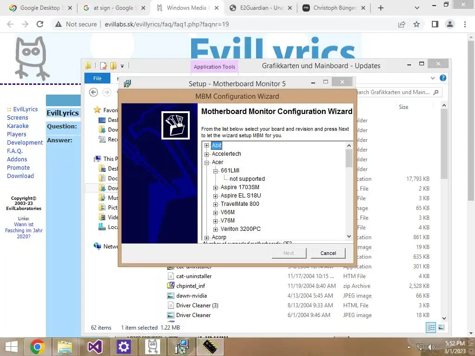Reload the browser page

pos(40,24)
